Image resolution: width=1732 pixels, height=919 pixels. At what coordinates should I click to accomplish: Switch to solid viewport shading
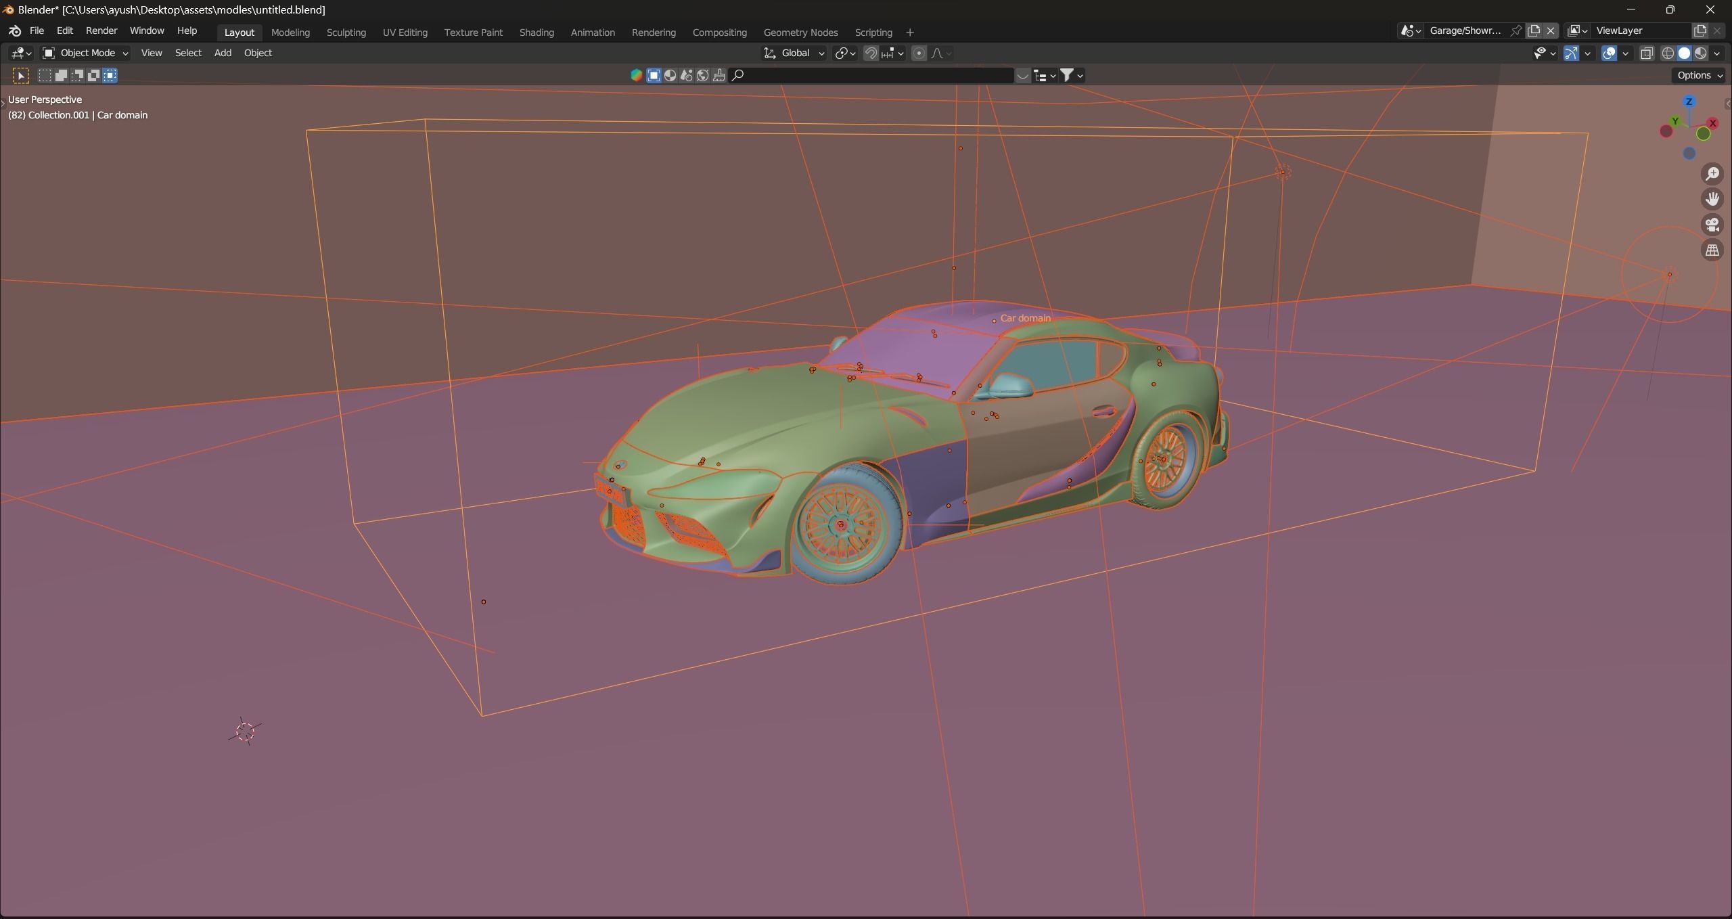click(1684, 53)
